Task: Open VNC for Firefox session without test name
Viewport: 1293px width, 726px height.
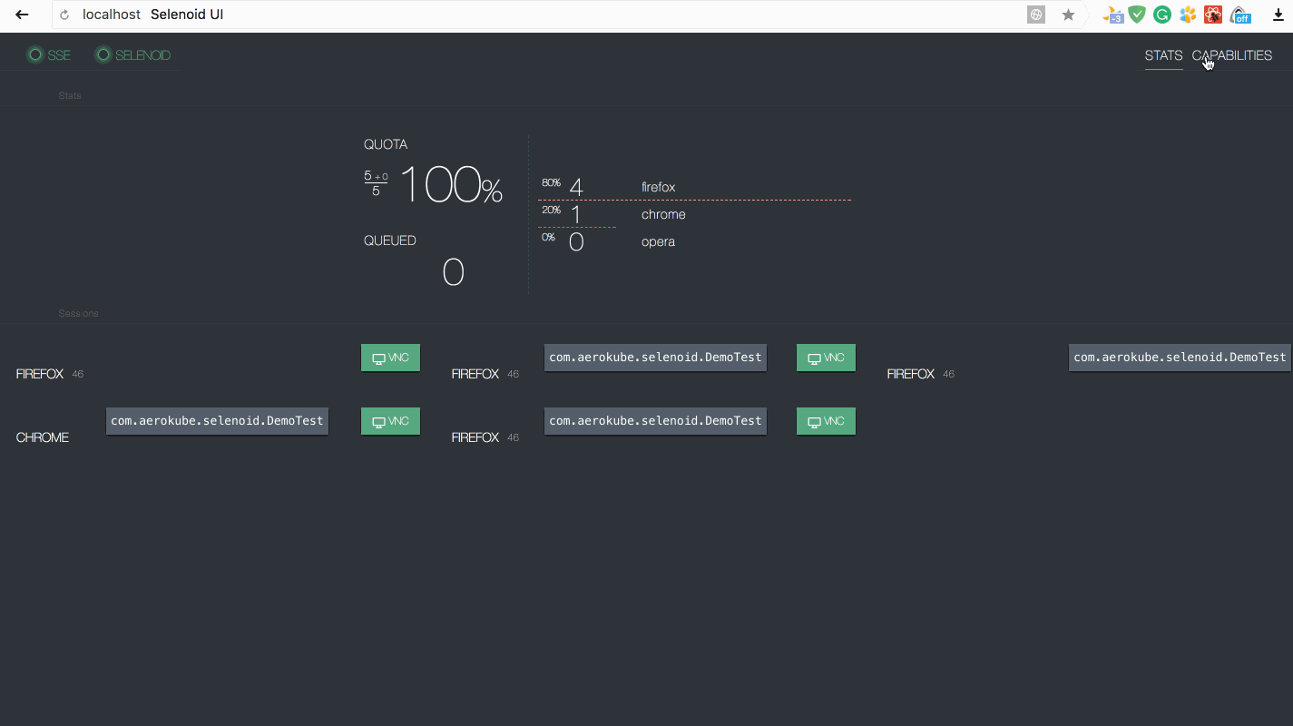Action: (390, 358)
